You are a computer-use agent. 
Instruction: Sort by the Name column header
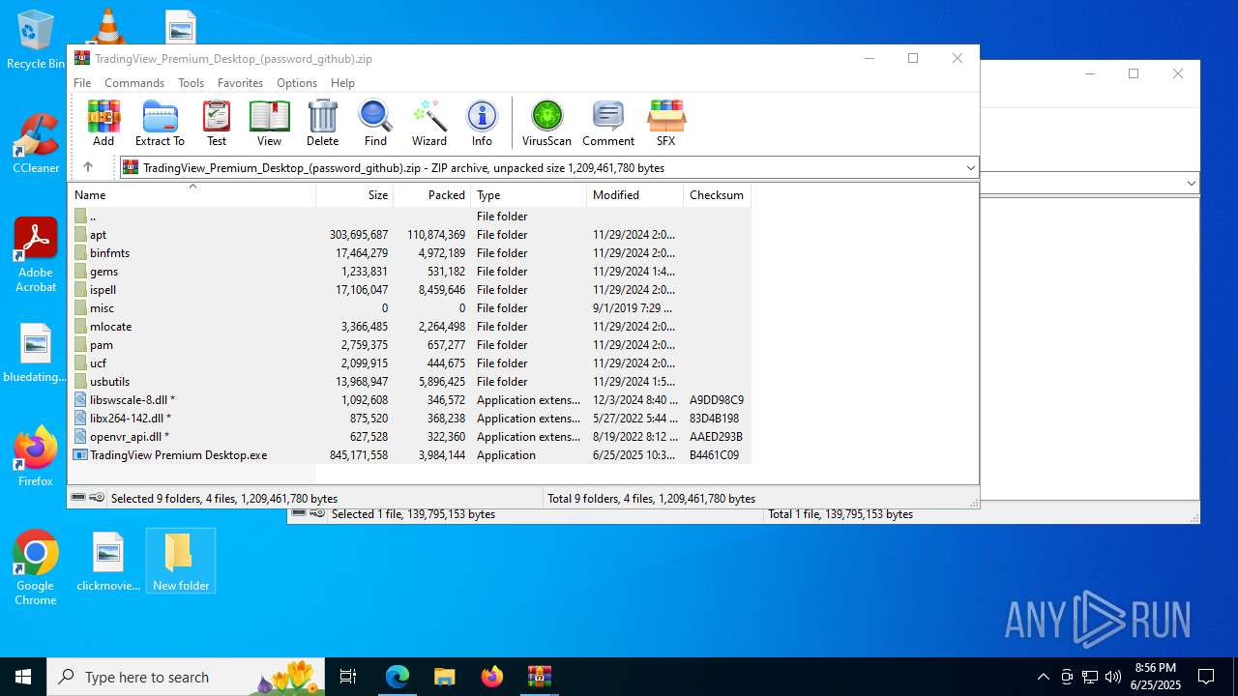[x=192, y=194]
